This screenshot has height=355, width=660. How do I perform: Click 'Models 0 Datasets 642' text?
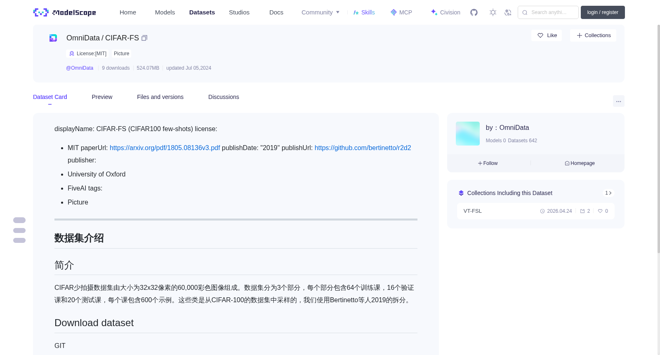511,141
